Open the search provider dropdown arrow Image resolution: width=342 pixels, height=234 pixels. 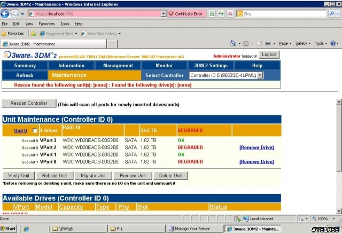[338, 14]
